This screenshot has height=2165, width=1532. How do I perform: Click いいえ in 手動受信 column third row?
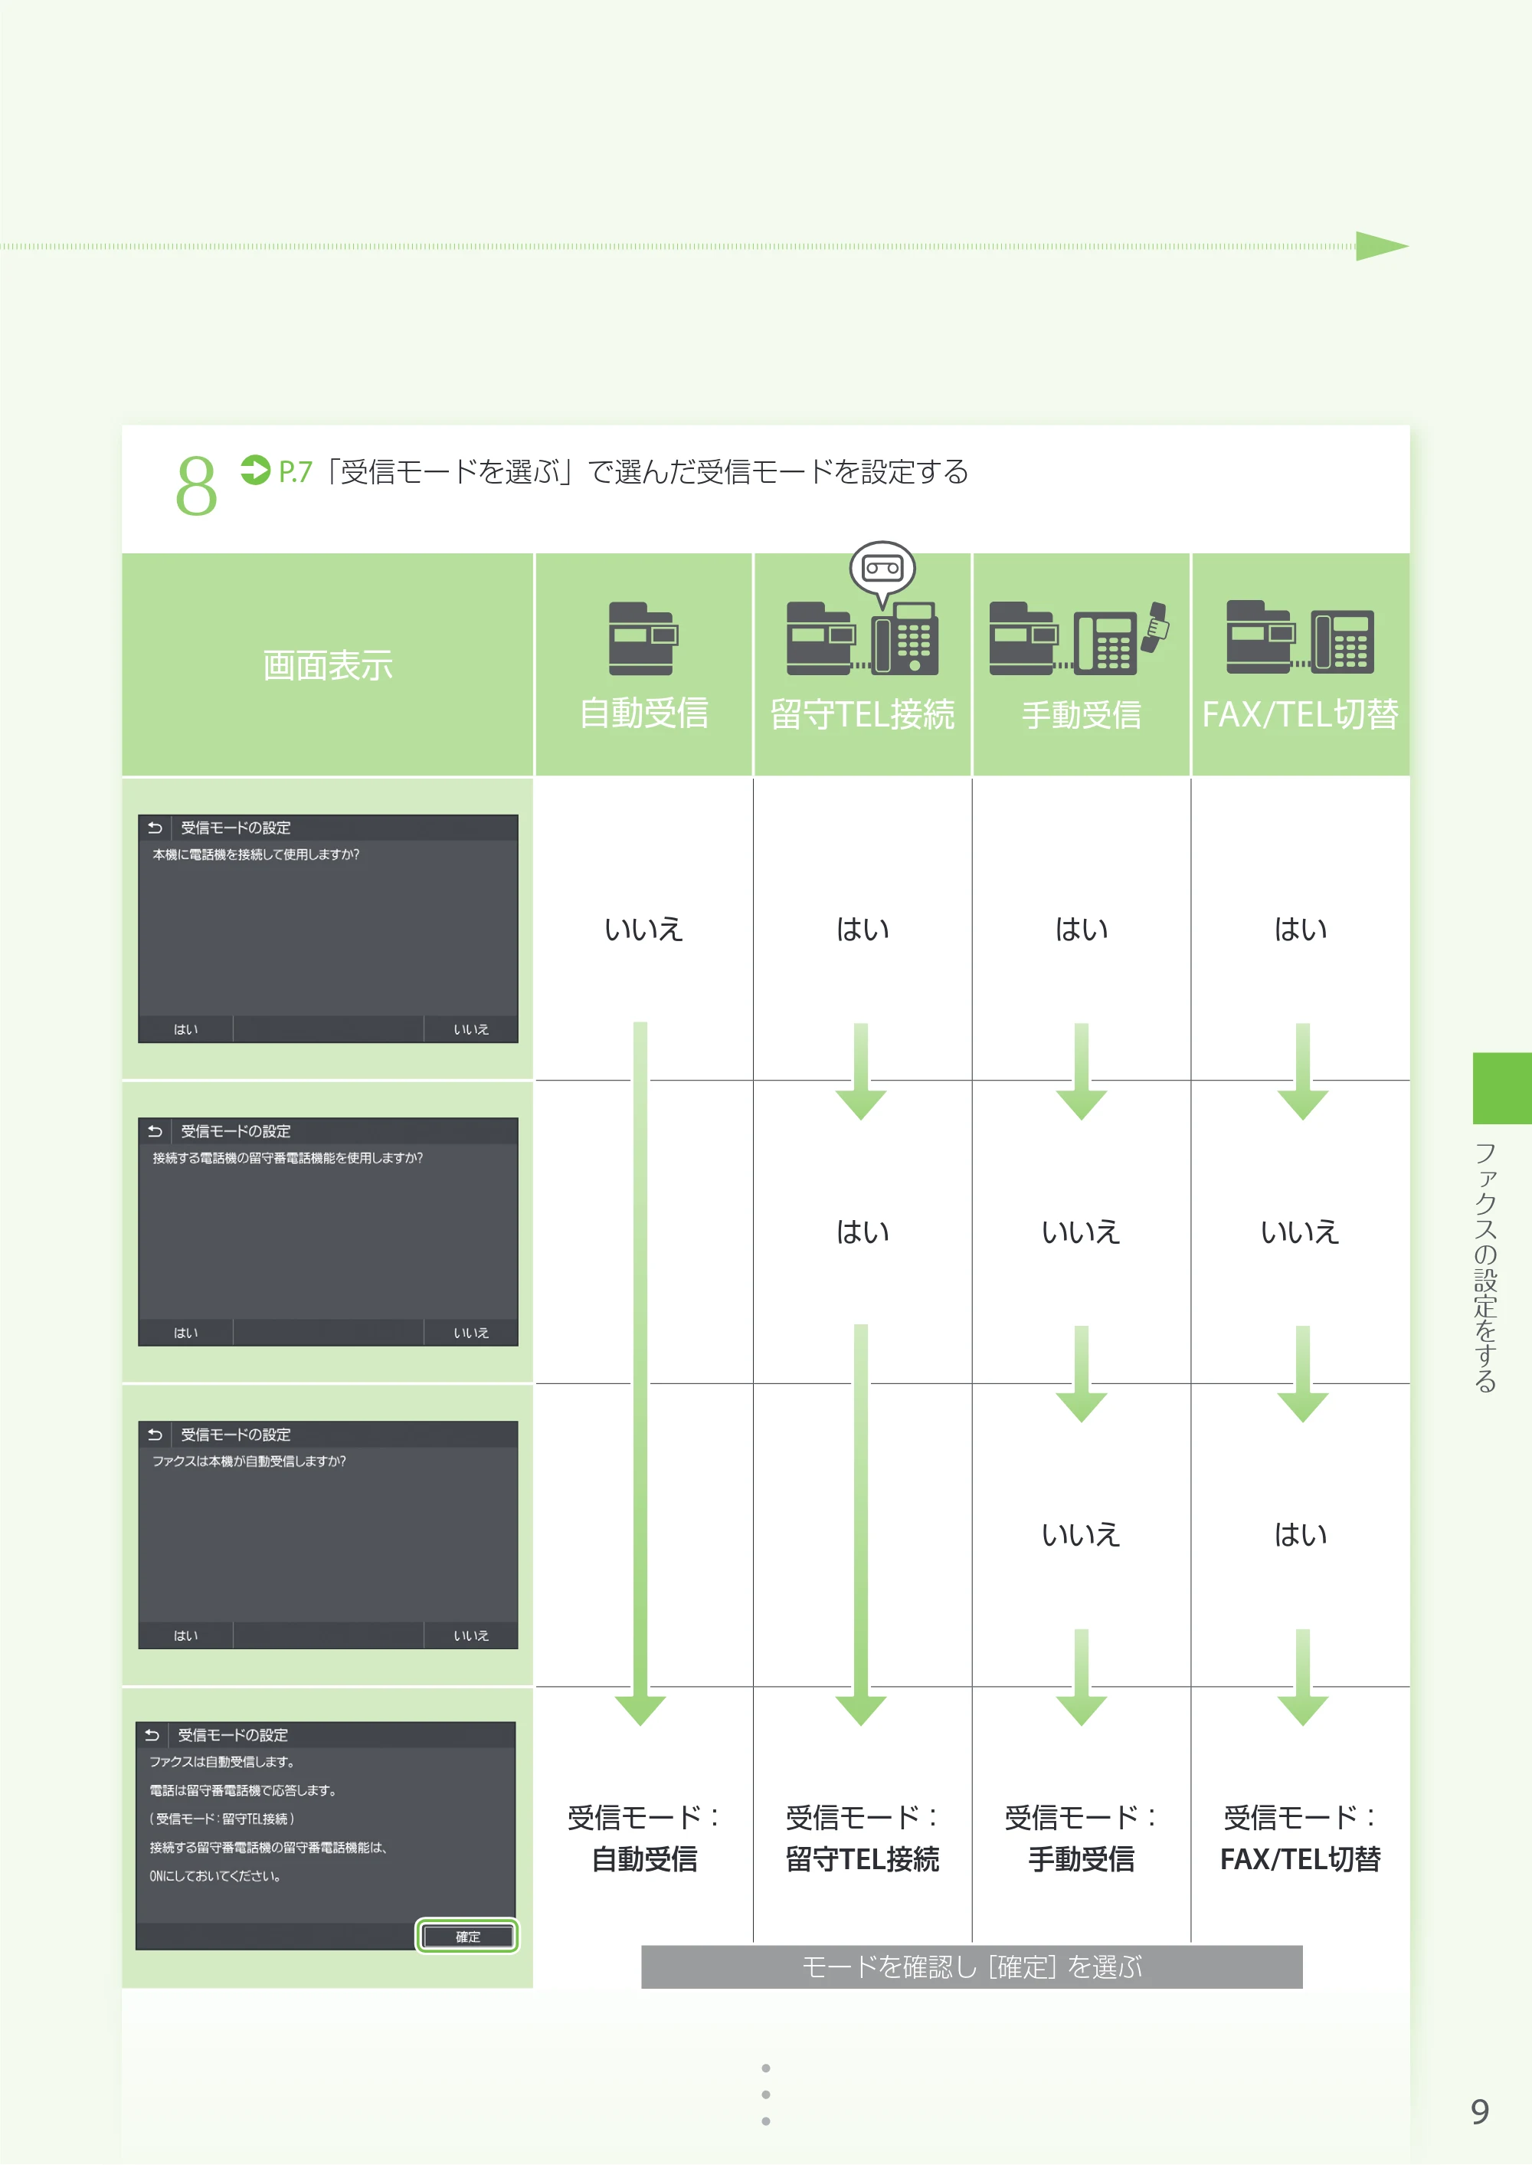(1081, 1534)
